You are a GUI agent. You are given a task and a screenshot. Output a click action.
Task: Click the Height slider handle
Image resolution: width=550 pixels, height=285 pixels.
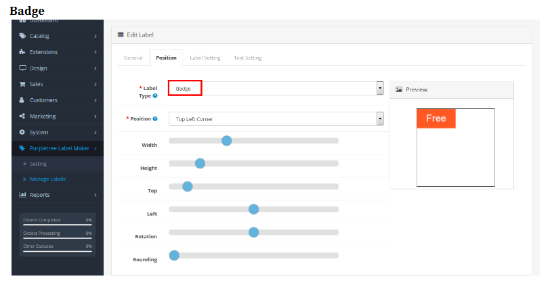tap(200, 163)
